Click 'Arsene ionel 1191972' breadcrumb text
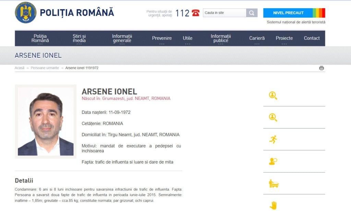351x211 pixels. tap(82, 68)
